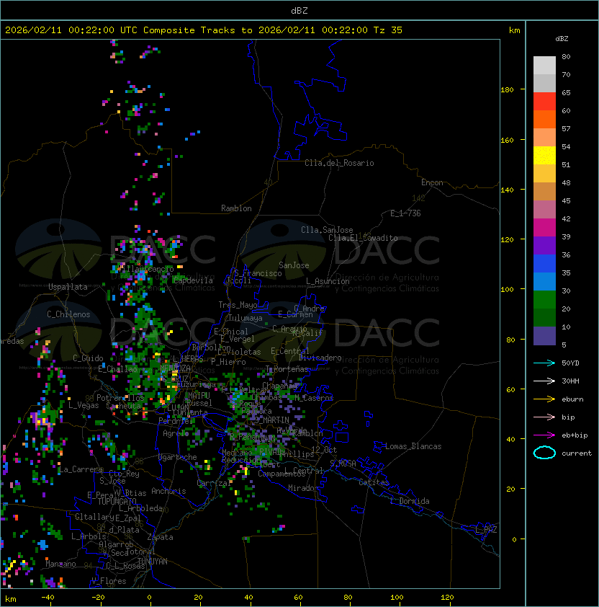Pick the bright green 20-30 dBZ swatch
The width and height of the screenshot is (599, 607).
(x=544, y=300)
